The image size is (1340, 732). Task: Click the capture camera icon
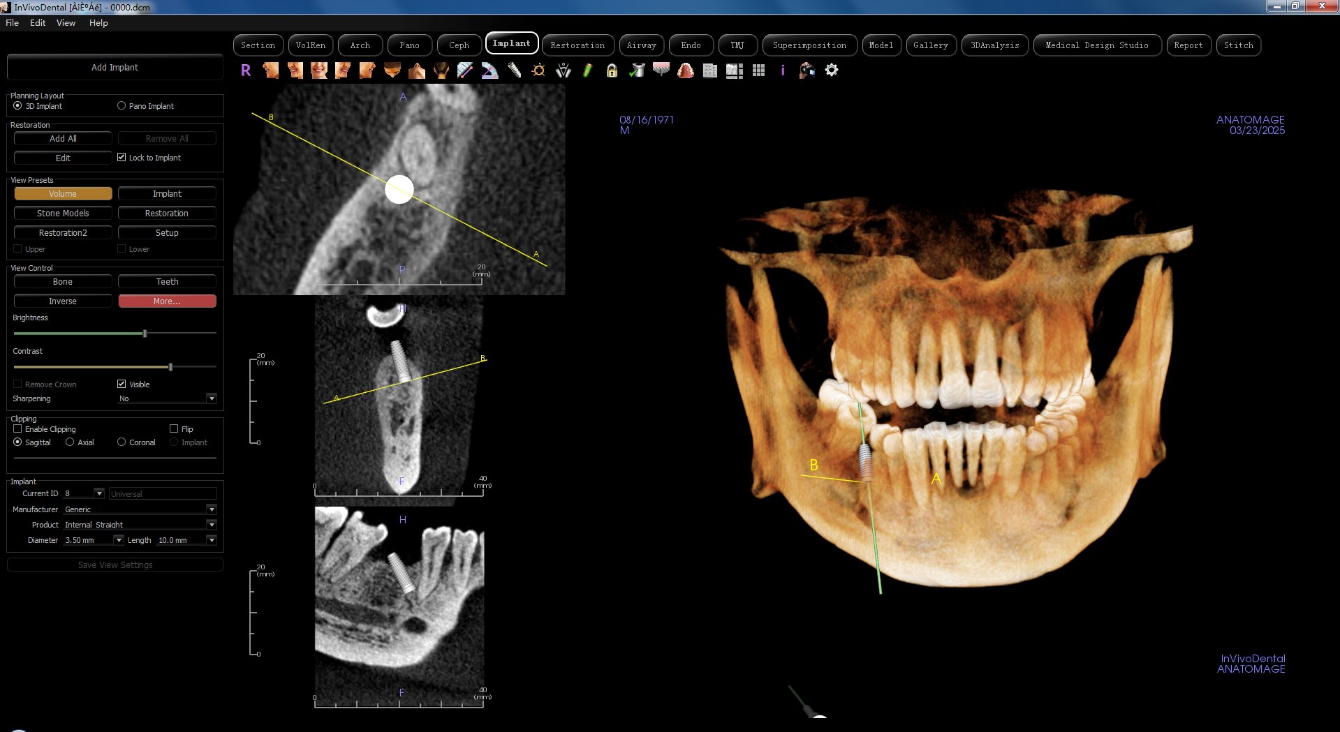pyautogui.click(x=806, y=70)
